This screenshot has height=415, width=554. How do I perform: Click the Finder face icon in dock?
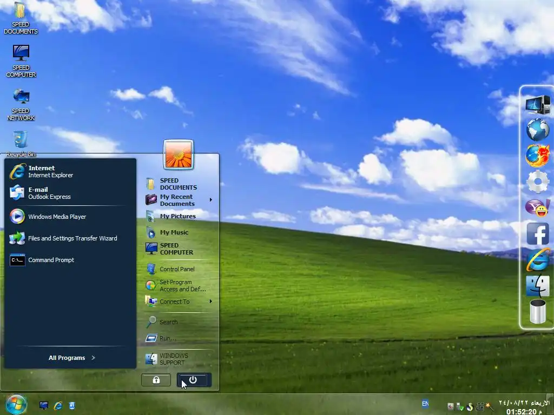(x=538, y=286)
